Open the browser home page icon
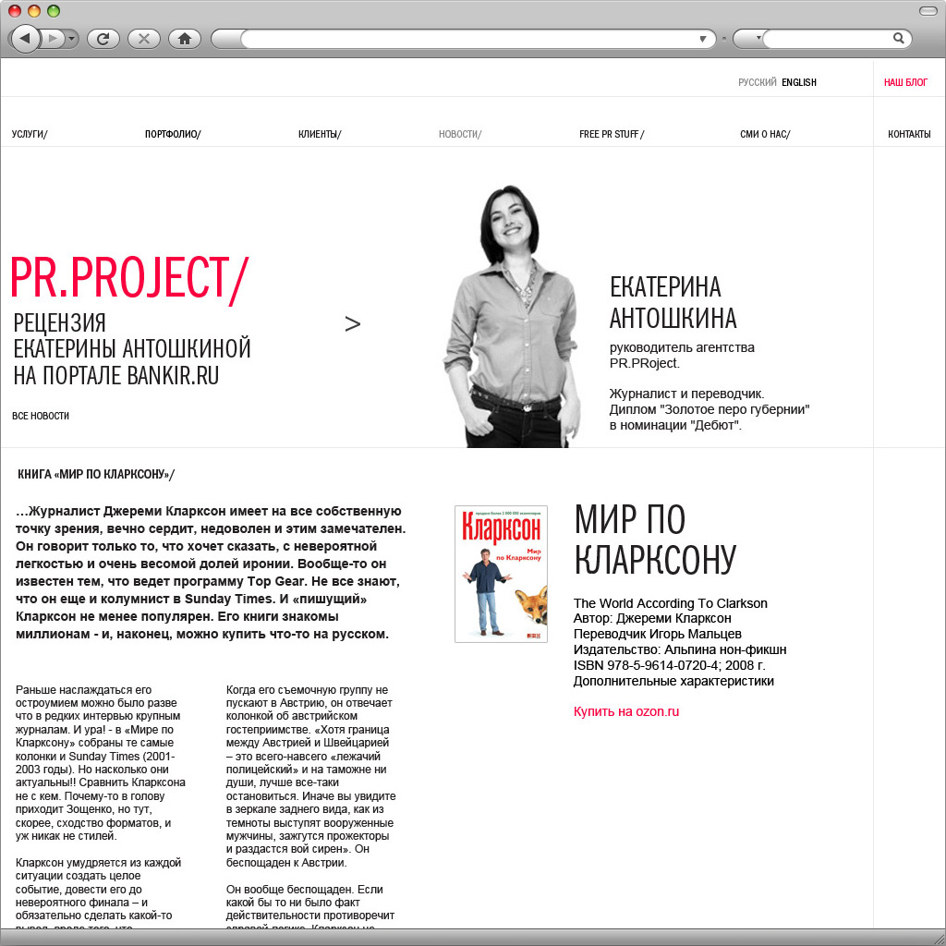Image resolution: width=946 pixels, height=946 pixels. [185, 39]
